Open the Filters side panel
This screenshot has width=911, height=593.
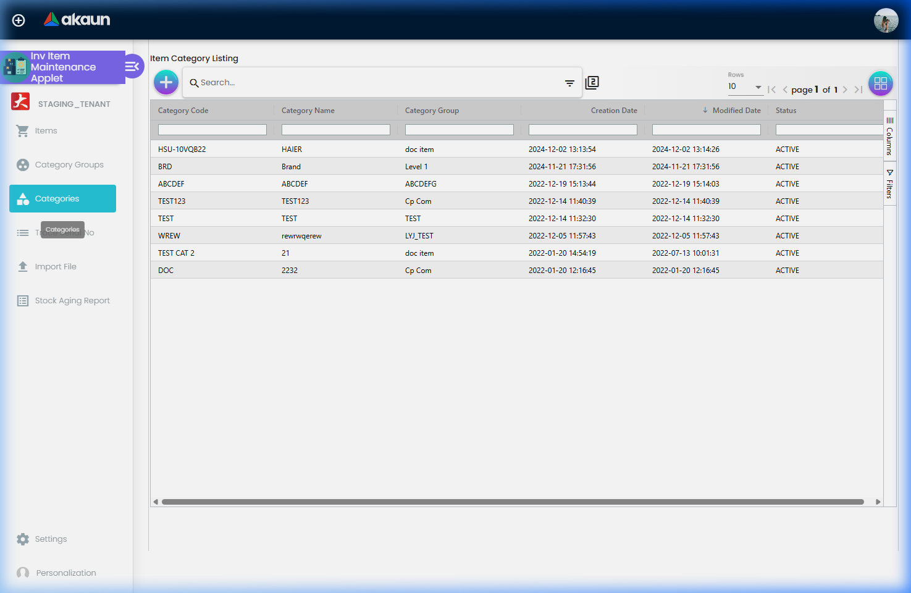[x=889, y=184]
